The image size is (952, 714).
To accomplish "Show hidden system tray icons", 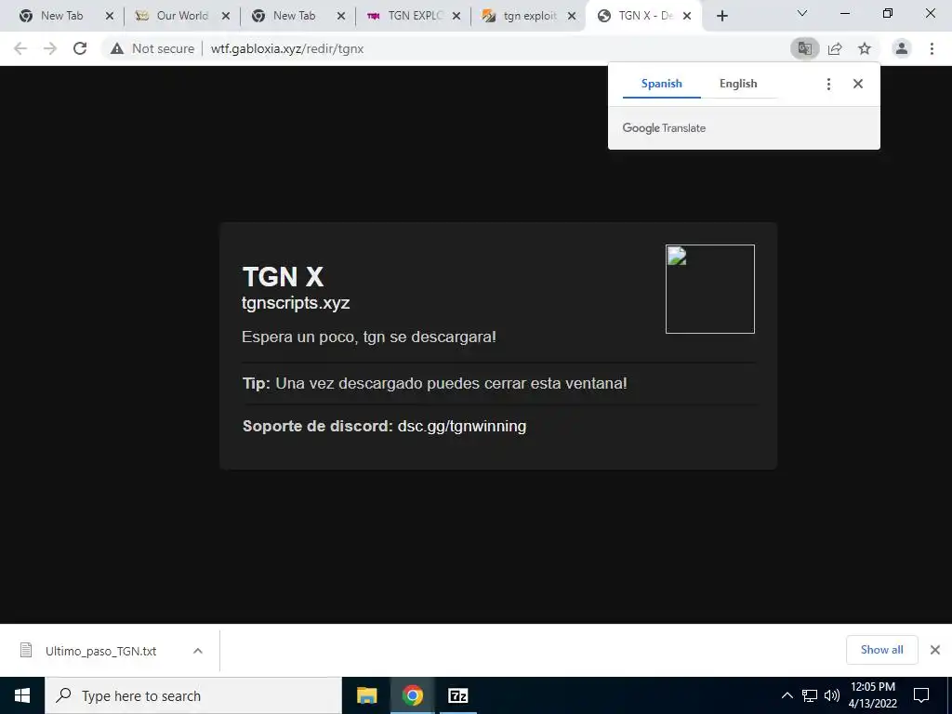I will point(787,695).
